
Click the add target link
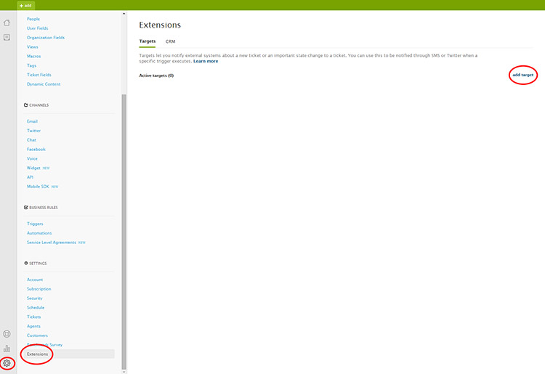(522, 75)
